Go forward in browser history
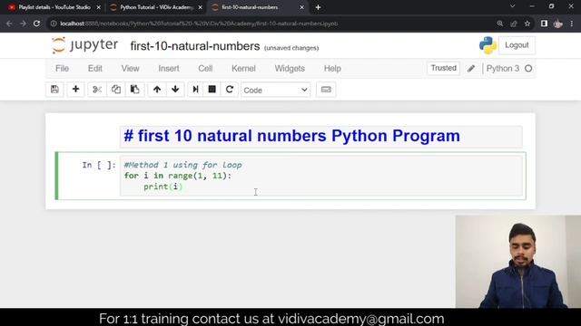Image resolution: width=581 pixels, height=326 pixels. [x=23, y=24]
